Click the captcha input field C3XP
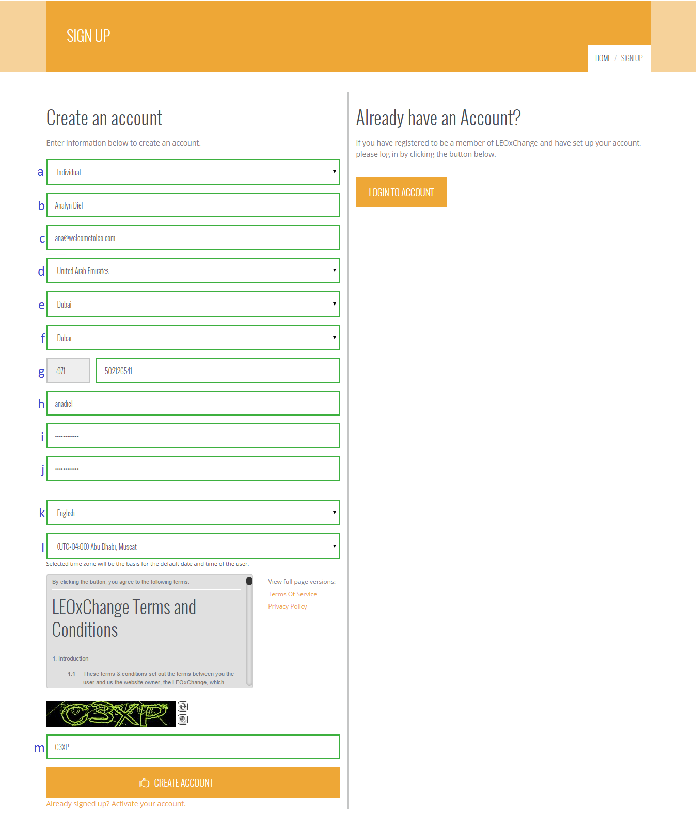This screenshot has width=696, height=815. (x=193, y=747)
